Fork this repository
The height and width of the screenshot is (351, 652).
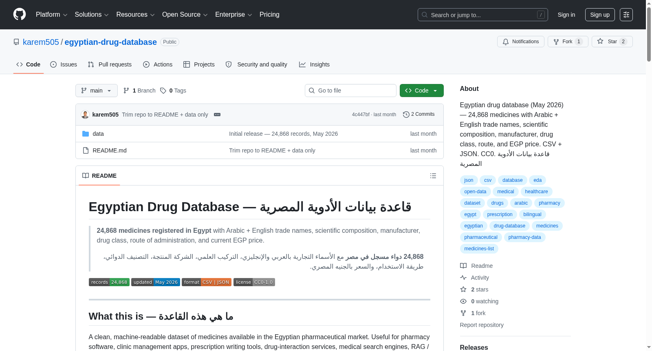568,42
